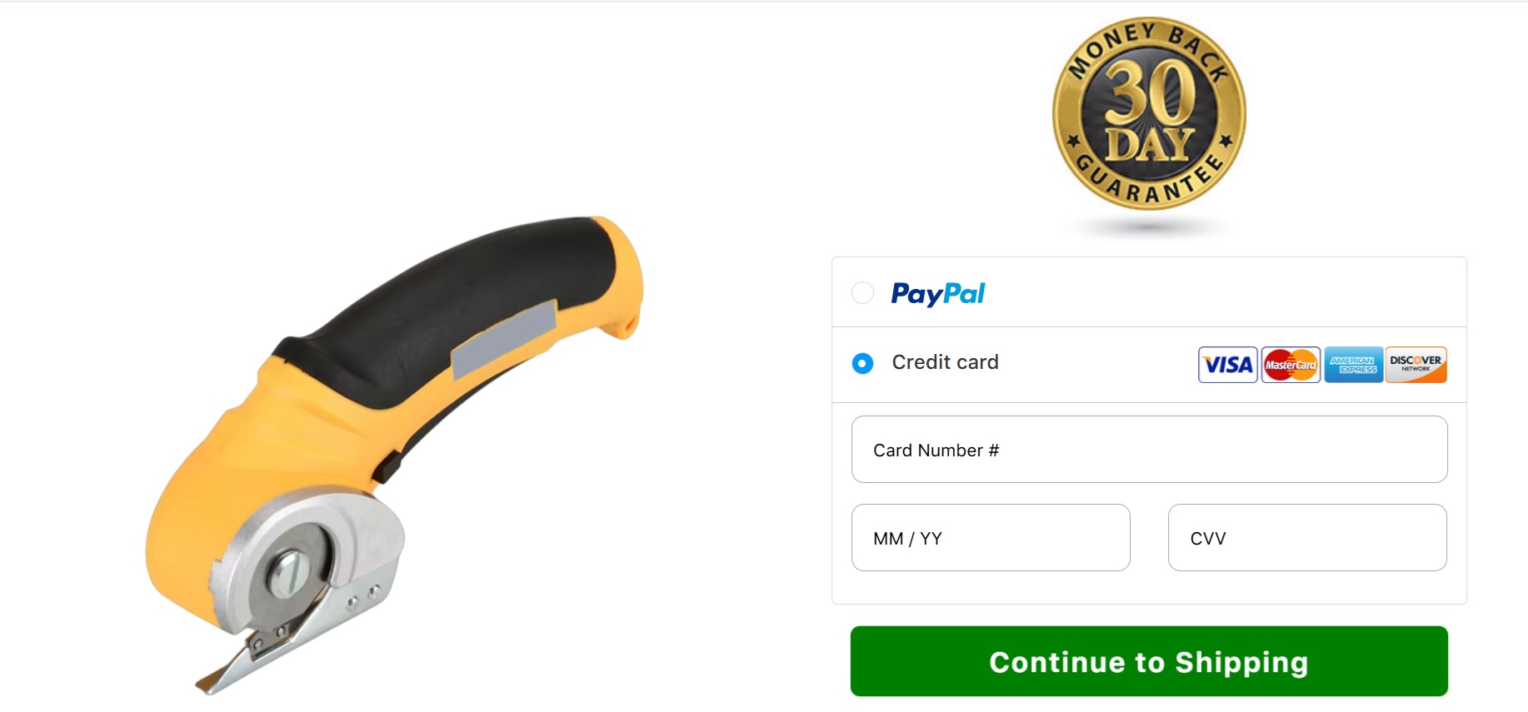Click the Credit card label text
The height and width of the screenshot is (712, 1528).
945,362
